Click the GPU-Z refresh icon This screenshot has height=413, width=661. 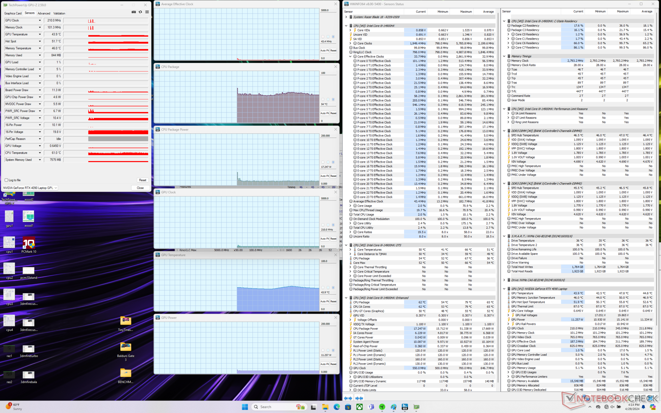click(140, 12)
